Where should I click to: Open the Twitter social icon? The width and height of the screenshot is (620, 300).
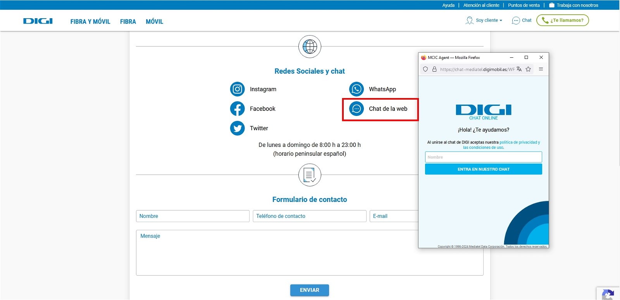pos(238,128)
